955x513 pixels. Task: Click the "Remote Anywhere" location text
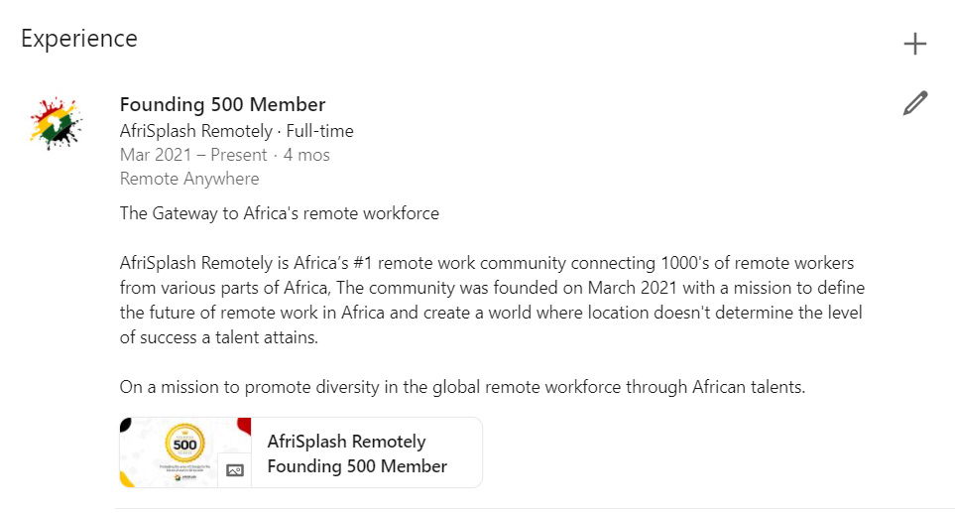189,179
